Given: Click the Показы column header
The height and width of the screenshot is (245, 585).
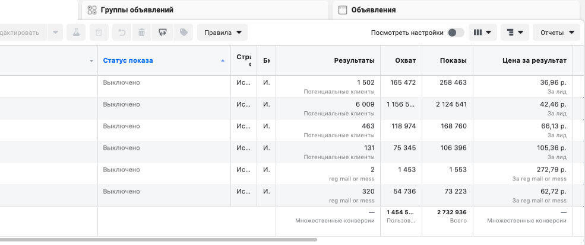Looking at the screenshot, I should click(453, 60).
